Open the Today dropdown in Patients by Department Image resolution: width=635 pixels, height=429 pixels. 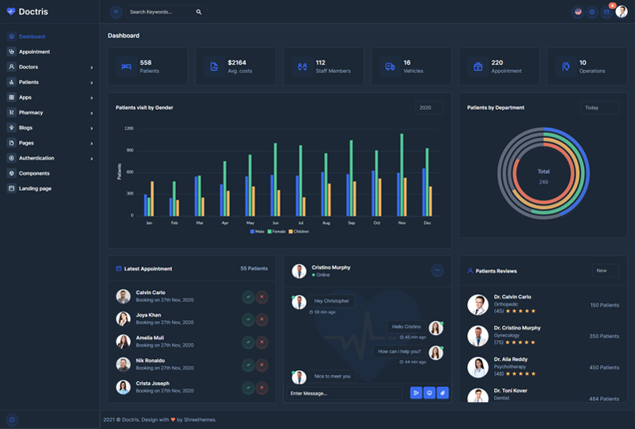pyautogui.click(x=598, y=107)
